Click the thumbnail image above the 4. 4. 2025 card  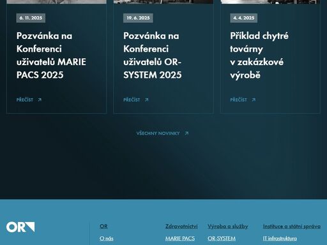click(x=270, y=2)
